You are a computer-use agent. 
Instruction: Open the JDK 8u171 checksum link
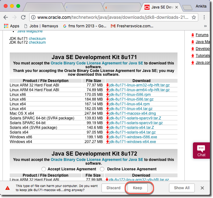point(37,39)
